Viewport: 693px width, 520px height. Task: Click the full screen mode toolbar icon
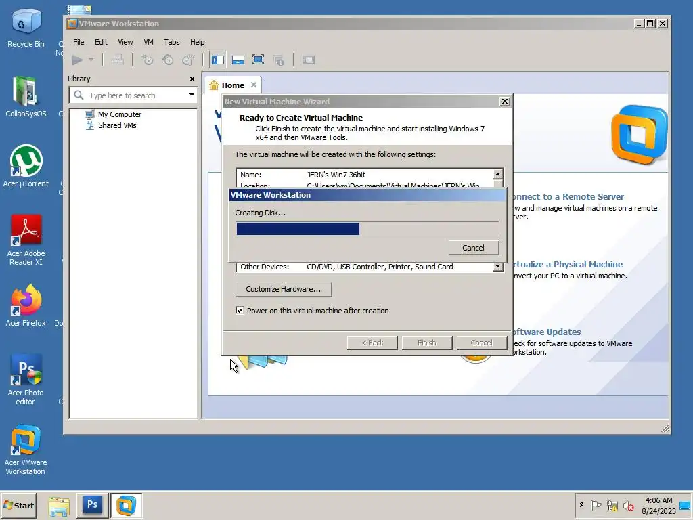click(258, 60)
